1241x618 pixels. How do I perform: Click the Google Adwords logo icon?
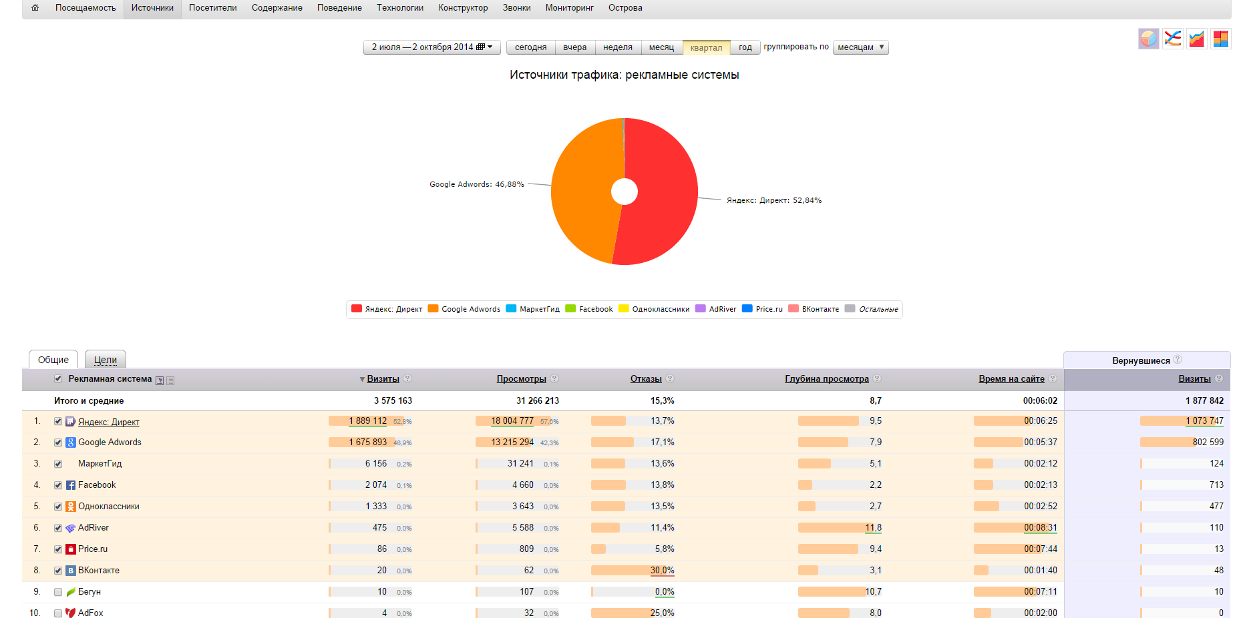tap(70, 442)
